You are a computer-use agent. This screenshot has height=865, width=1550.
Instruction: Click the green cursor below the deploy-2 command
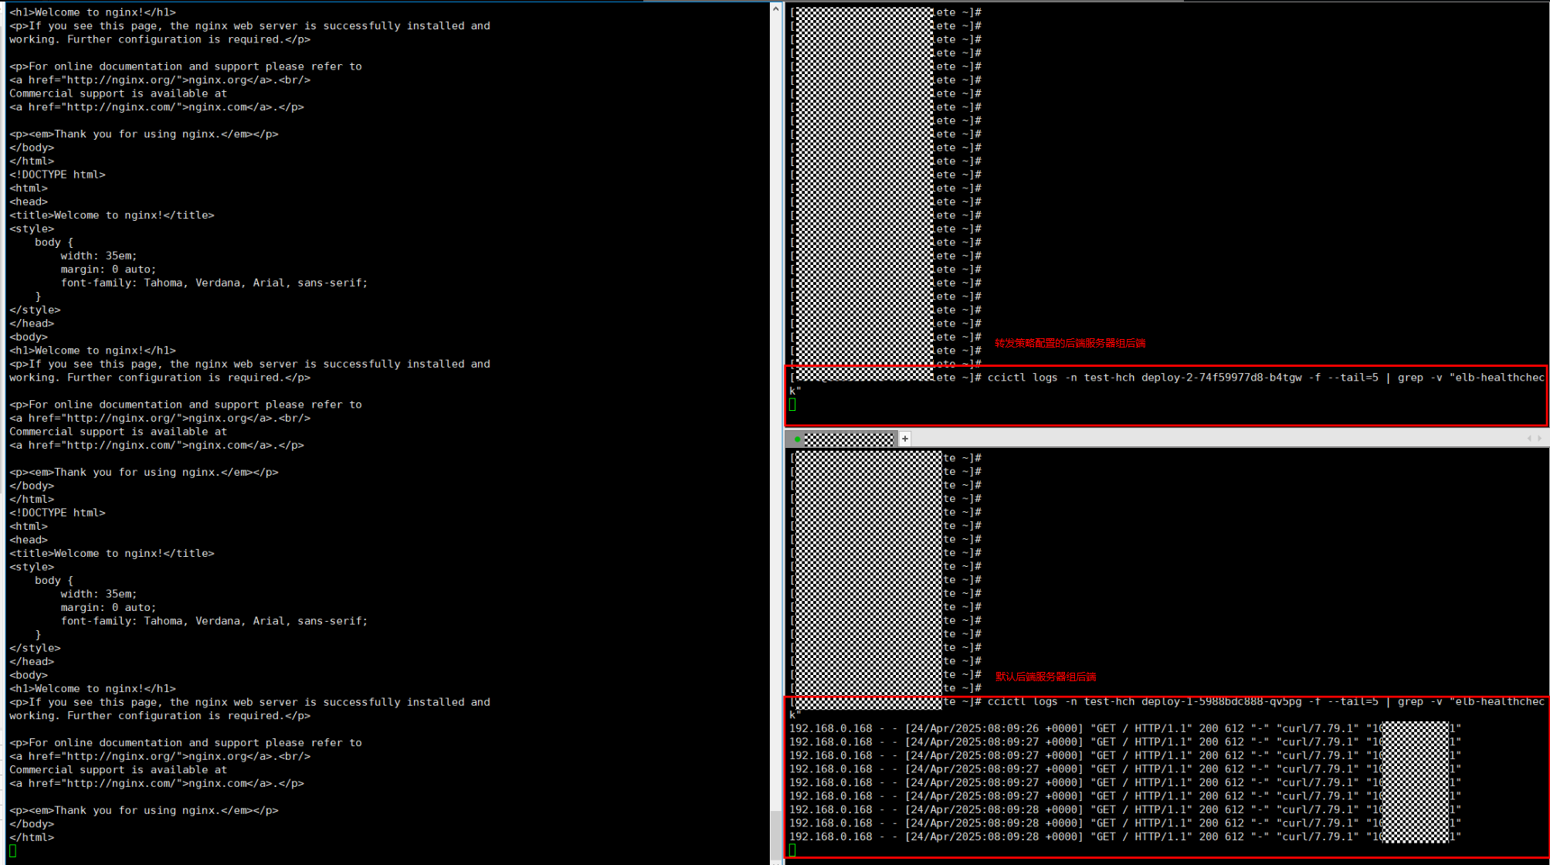[x=792, y=404]
